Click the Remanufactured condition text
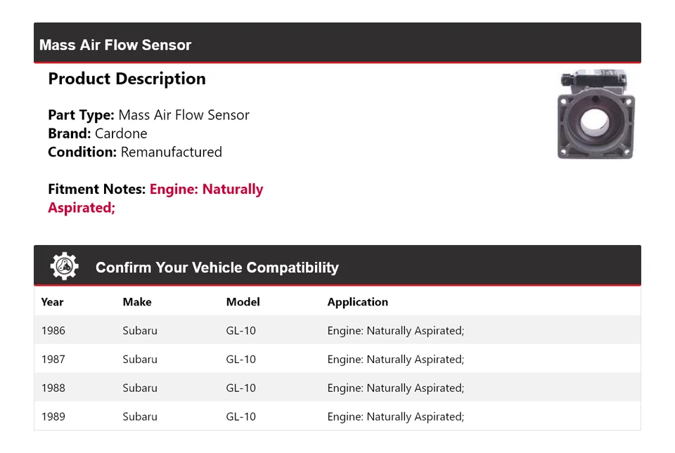675x453 pixels. click(x=172, y=152)
